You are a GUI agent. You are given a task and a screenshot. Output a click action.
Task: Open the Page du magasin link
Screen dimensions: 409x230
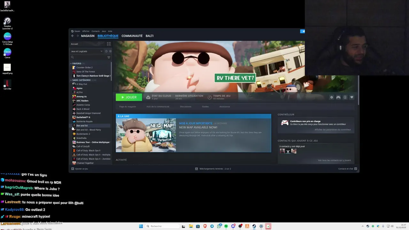click(x=127, y=107)
